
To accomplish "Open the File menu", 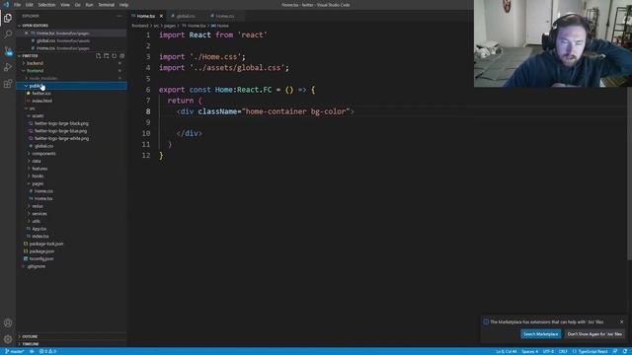I will coord(18,5).
